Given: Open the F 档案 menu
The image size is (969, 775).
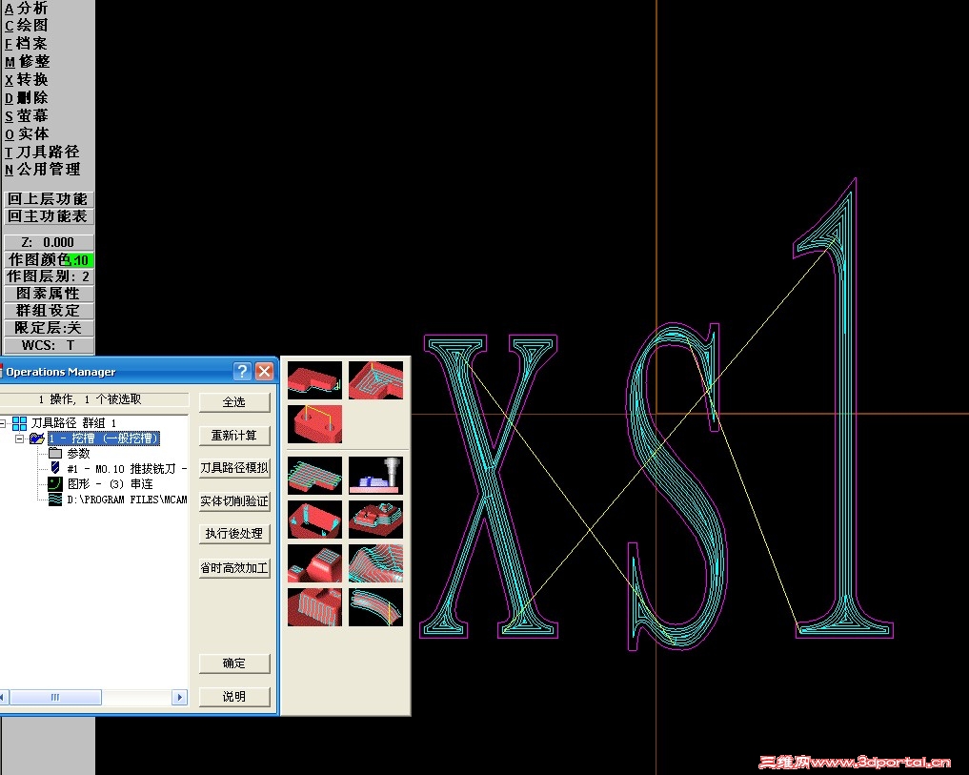Looking at the screenshot, I should [26, 43].
